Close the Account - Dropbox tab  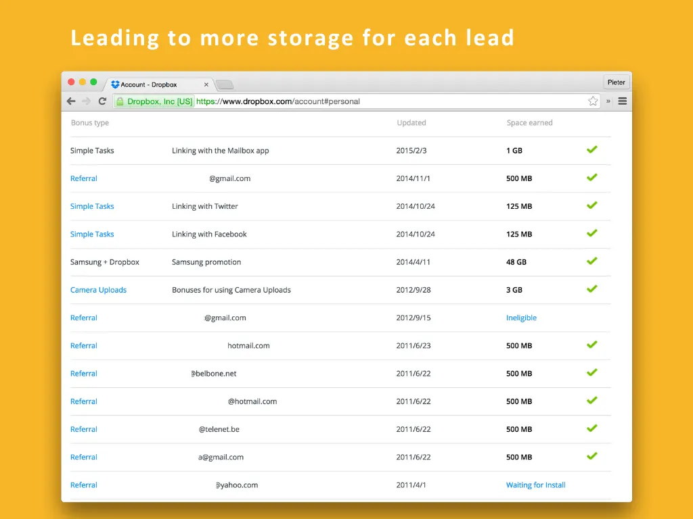[206, 84]
